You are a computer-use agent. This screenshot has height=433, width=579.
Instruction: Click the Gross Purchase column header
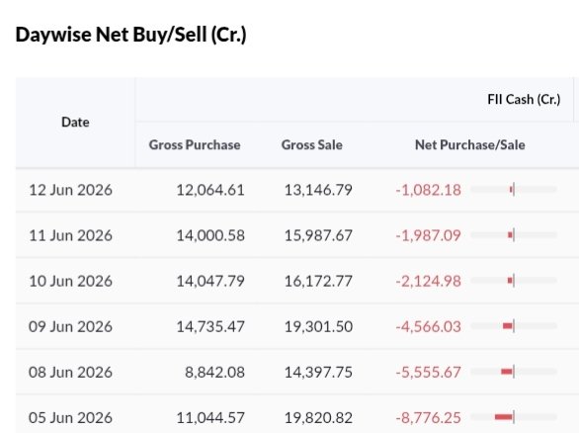195,144
